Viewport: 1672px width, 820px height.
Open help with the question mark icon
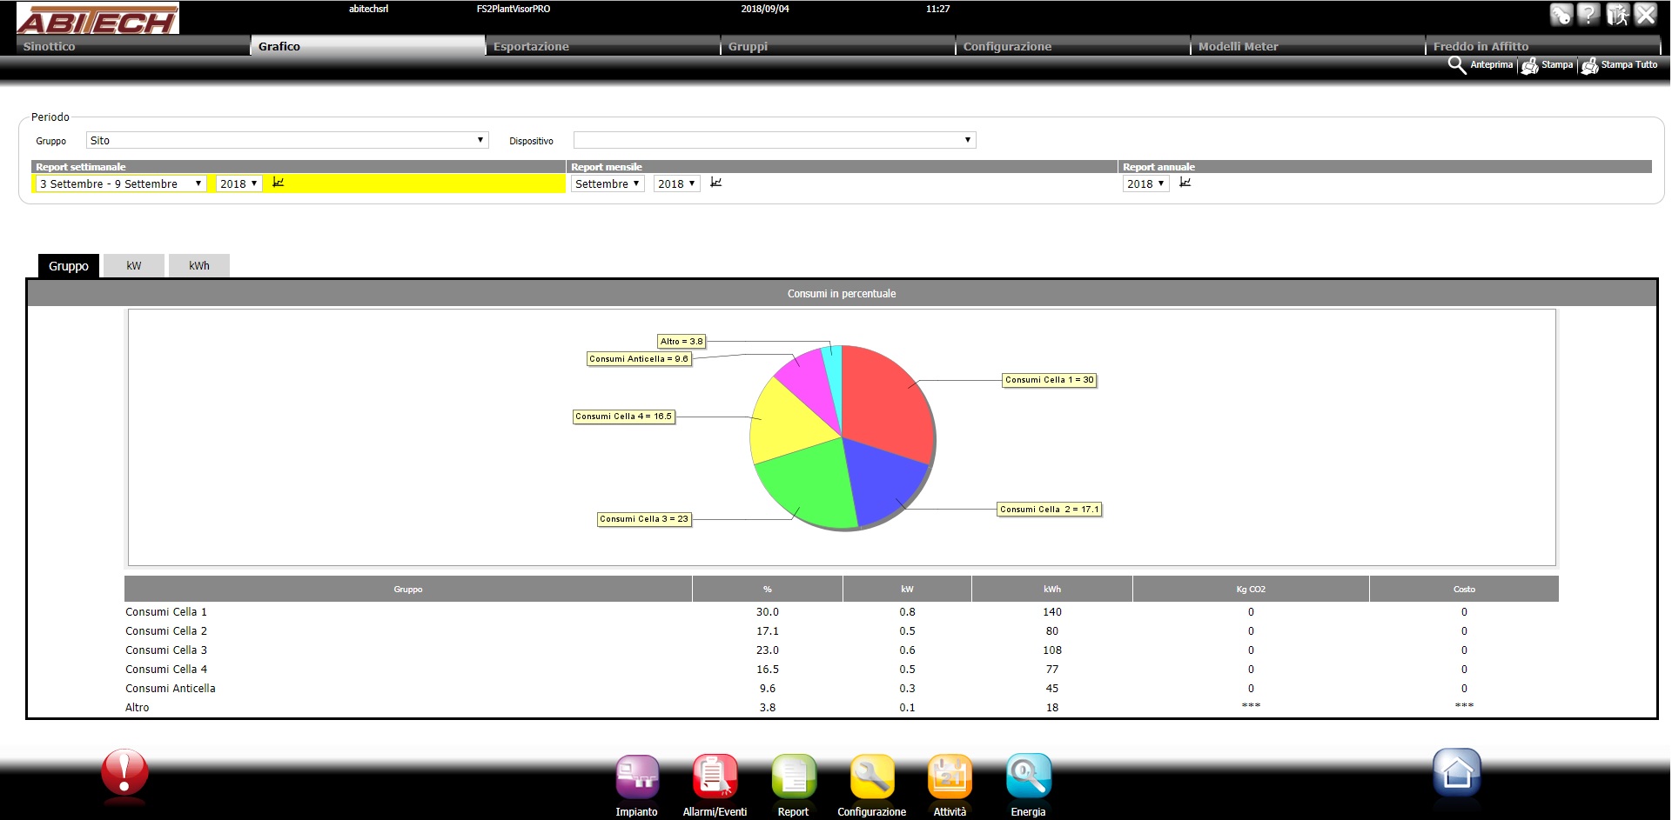click(1588, 15)
